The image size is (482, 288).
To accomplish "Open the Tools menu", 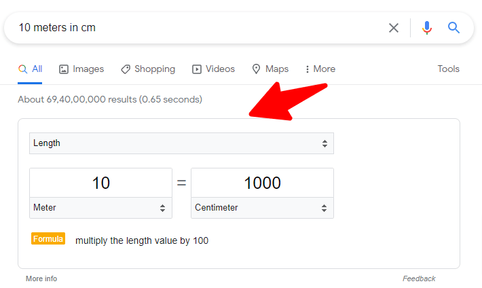I will click(448, 69).
